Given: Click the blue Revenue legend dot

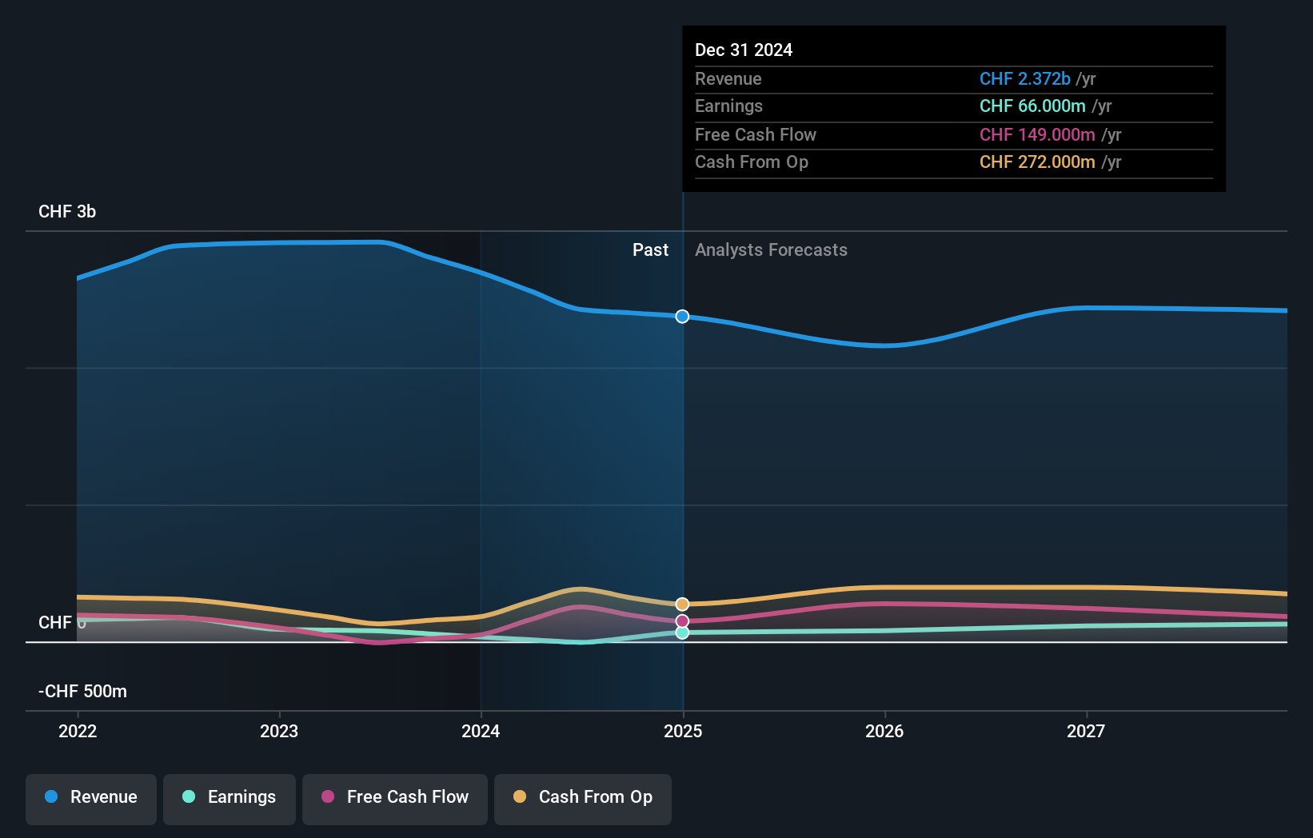Looking at the screenshot, I should point(50,797).
